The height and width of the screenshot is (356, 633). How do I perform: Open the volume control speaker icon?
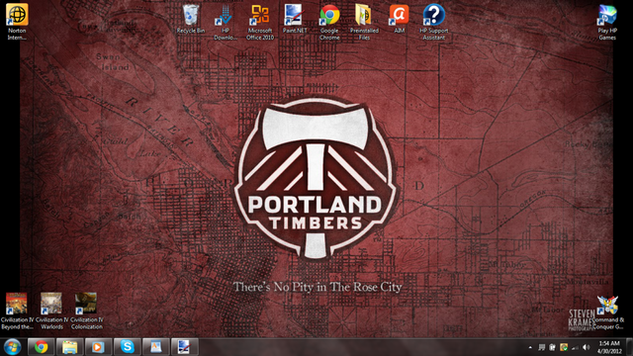[587, 347]
